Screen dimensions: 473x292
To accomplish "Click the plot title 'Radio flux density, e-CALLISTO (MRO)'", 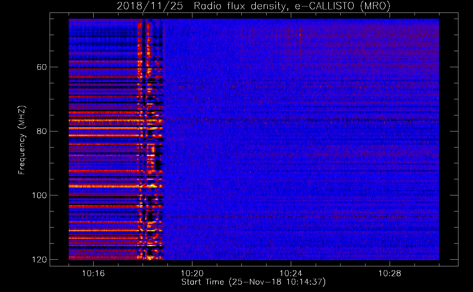I will tap(292, 6).
